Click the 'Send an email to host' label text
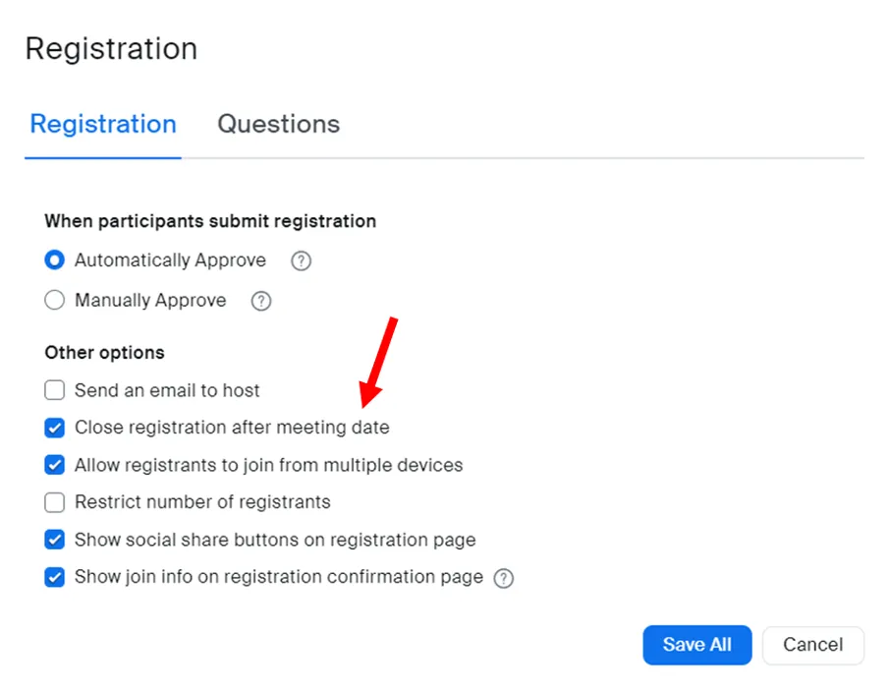The width and height of the screenshot is (888, 692). pyautogui.click(x=167, y=390)
